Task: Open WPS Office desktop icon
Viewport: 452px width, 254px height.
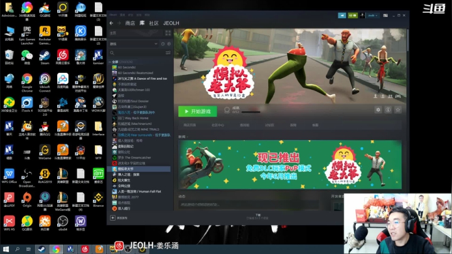Action: [9, 176]
